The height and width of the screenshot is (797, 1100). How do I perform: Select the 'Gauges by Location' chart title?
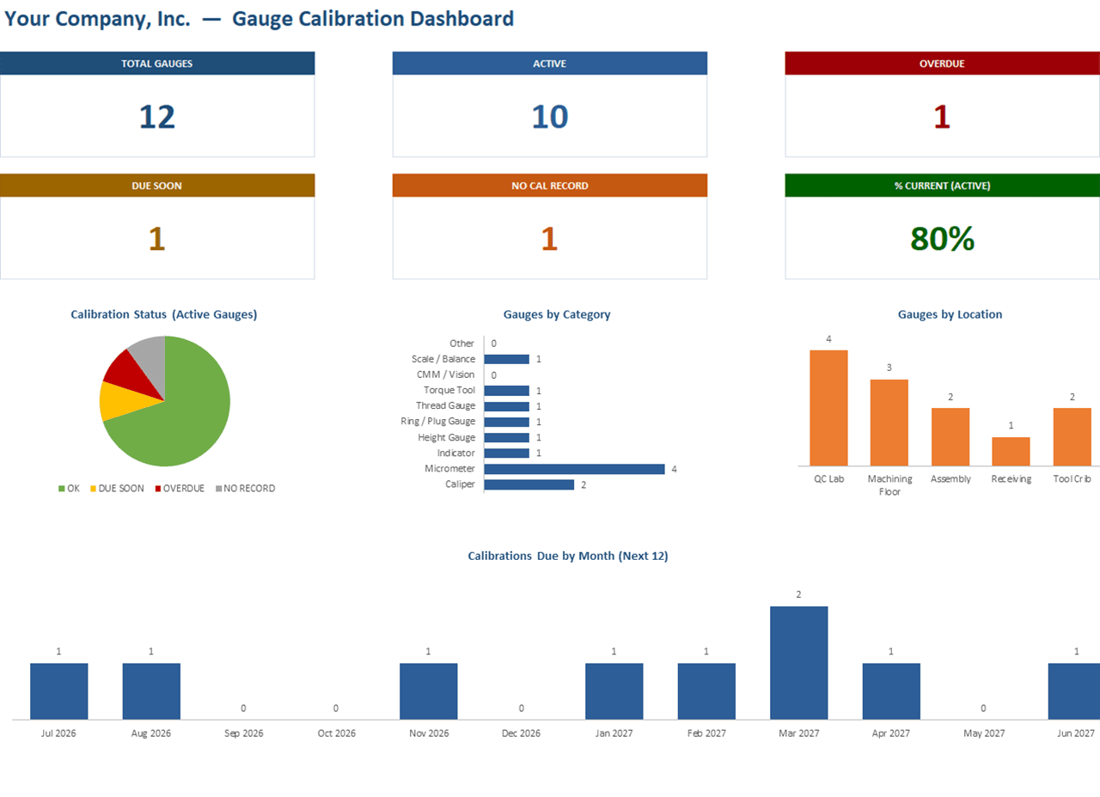950,314
